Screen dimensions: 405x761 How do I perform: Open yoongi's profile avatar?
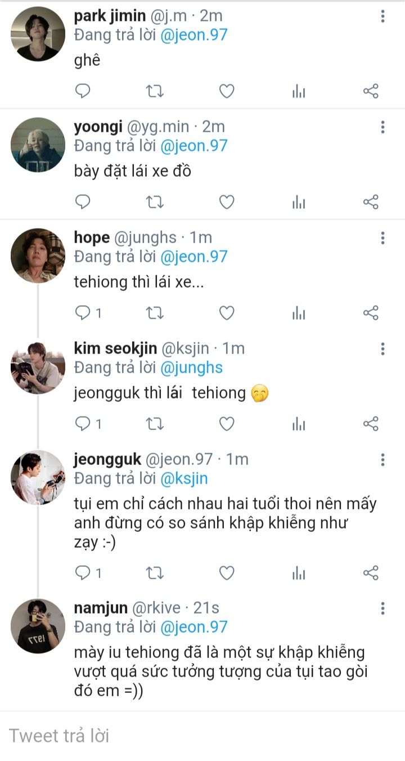38,145
